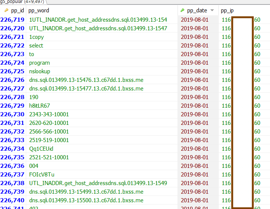This screenshot has width=270, height=209.
Task: Select row id 226,721
Action: point(12,37)
